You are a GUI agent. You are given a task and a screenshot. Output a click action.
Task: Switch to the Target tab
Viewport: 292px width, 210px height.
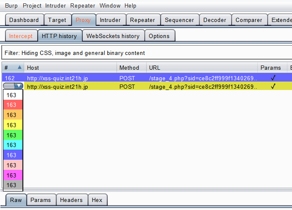57,20
